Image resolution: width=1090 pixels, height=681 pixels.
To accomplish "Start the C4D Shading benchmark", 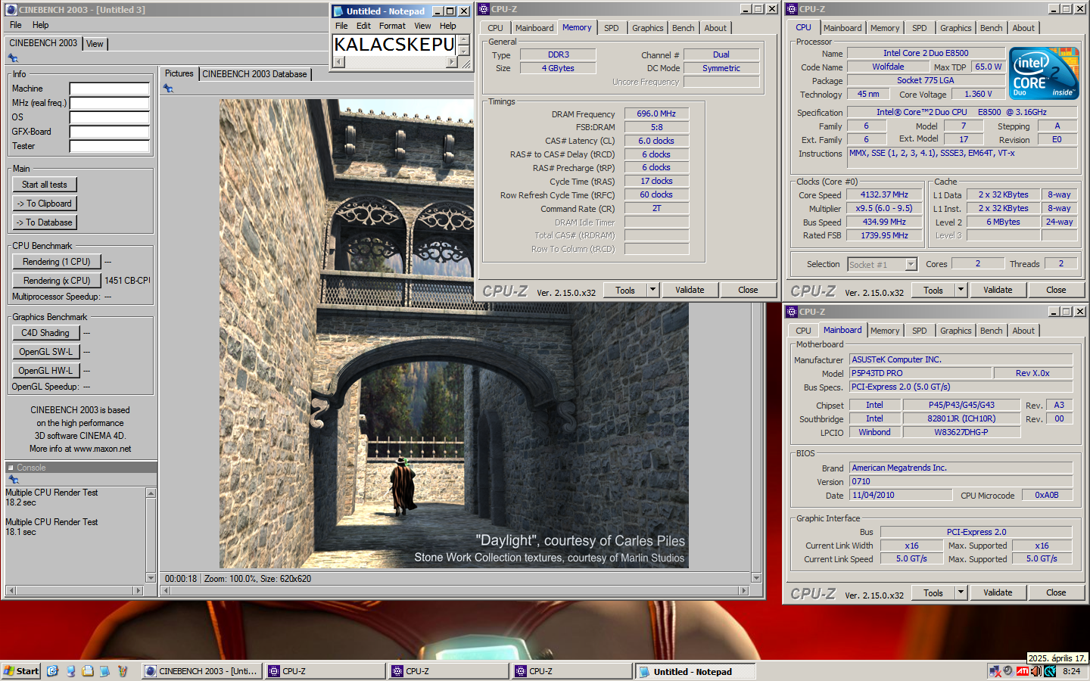I will coord(45,333).
